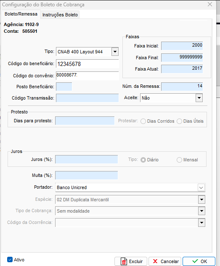The width and height of the screenshot is (220, 266).
Task: Click the Dias para protesto field
Action: pos(85,121)
